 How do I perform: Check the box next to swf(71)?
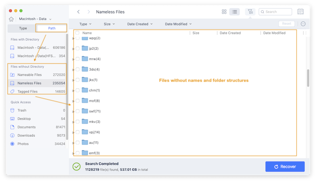tap(78, 111)
